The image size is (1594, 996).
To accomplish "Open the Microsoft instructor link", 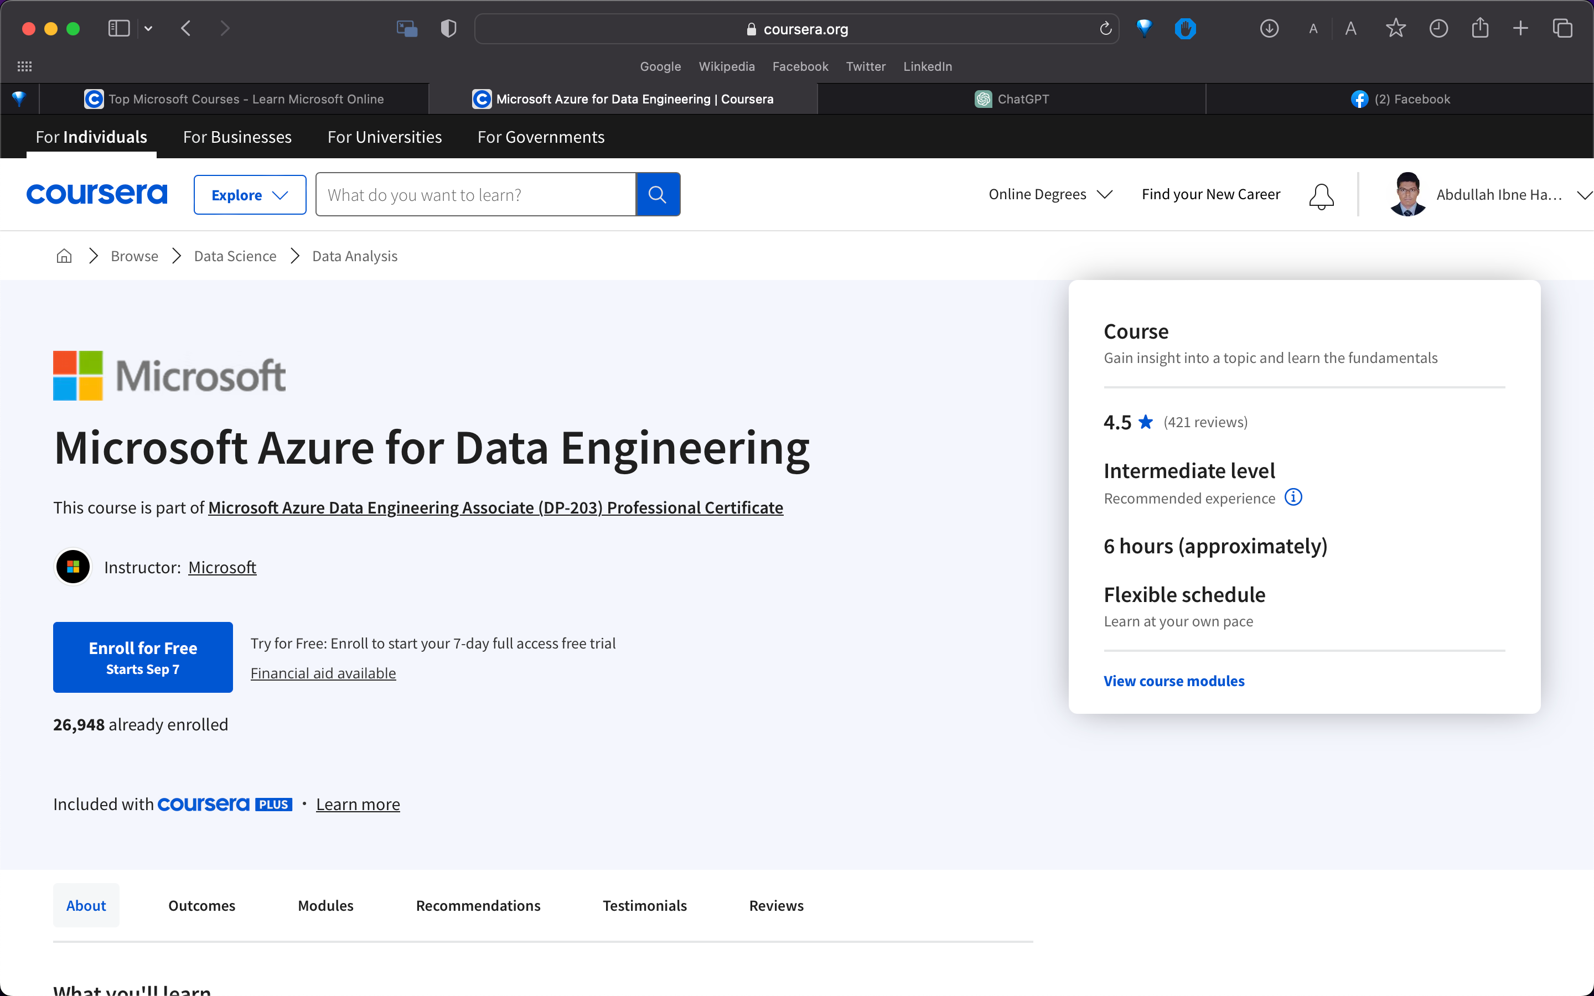I will point(222,567).
